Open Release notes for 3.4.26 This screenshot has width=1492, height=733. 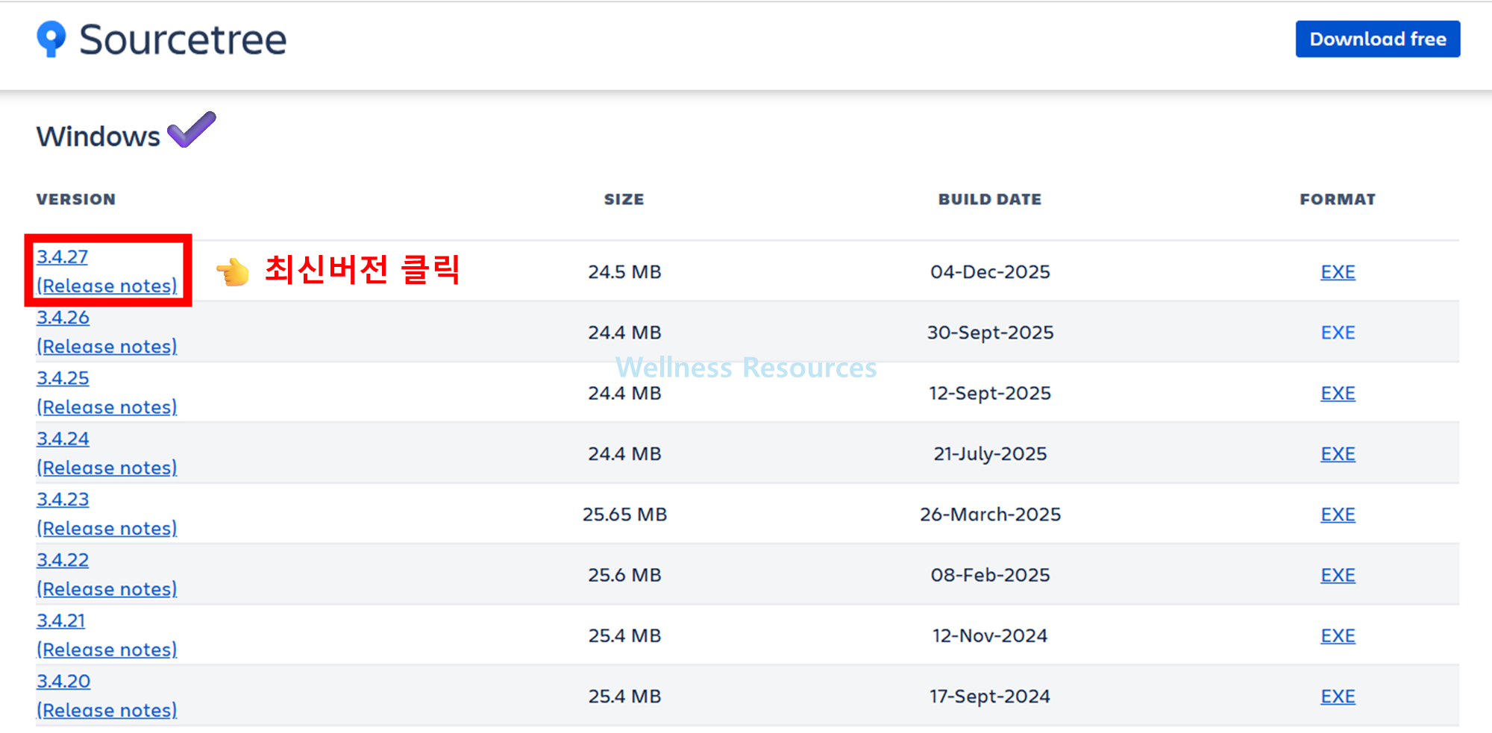click(107, 347)
